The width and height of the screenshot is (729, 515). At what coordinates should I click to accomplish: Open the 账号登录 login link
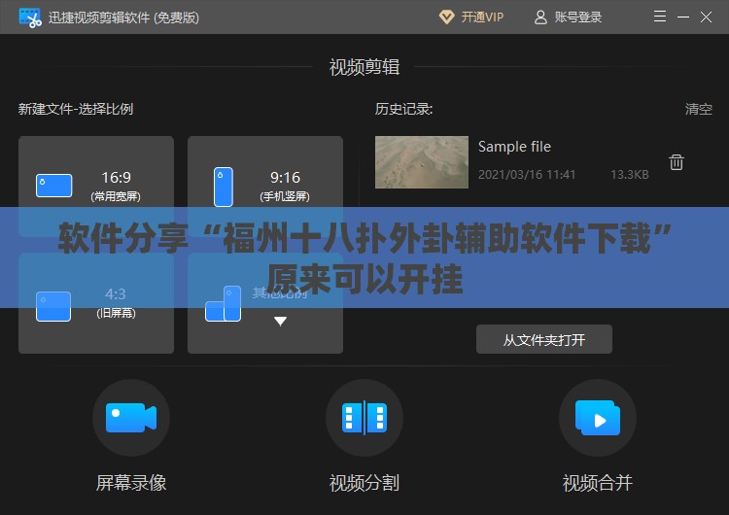coord(578,17)
